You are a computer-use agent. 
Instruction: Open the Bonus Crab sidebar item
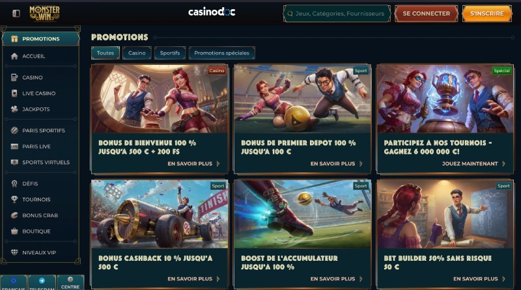[40, 215]
